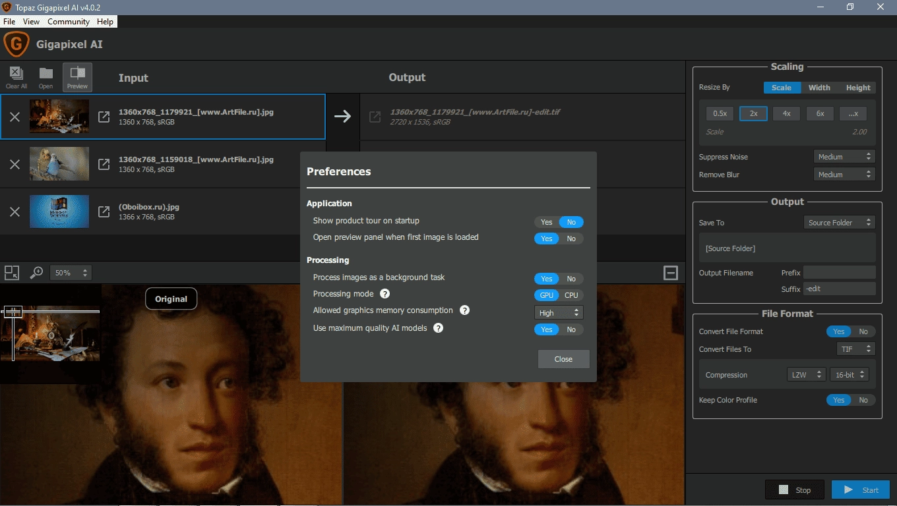This screenshot has height=506, width=897.
Task: Select the Width resize tab
Action: [819, 88]
